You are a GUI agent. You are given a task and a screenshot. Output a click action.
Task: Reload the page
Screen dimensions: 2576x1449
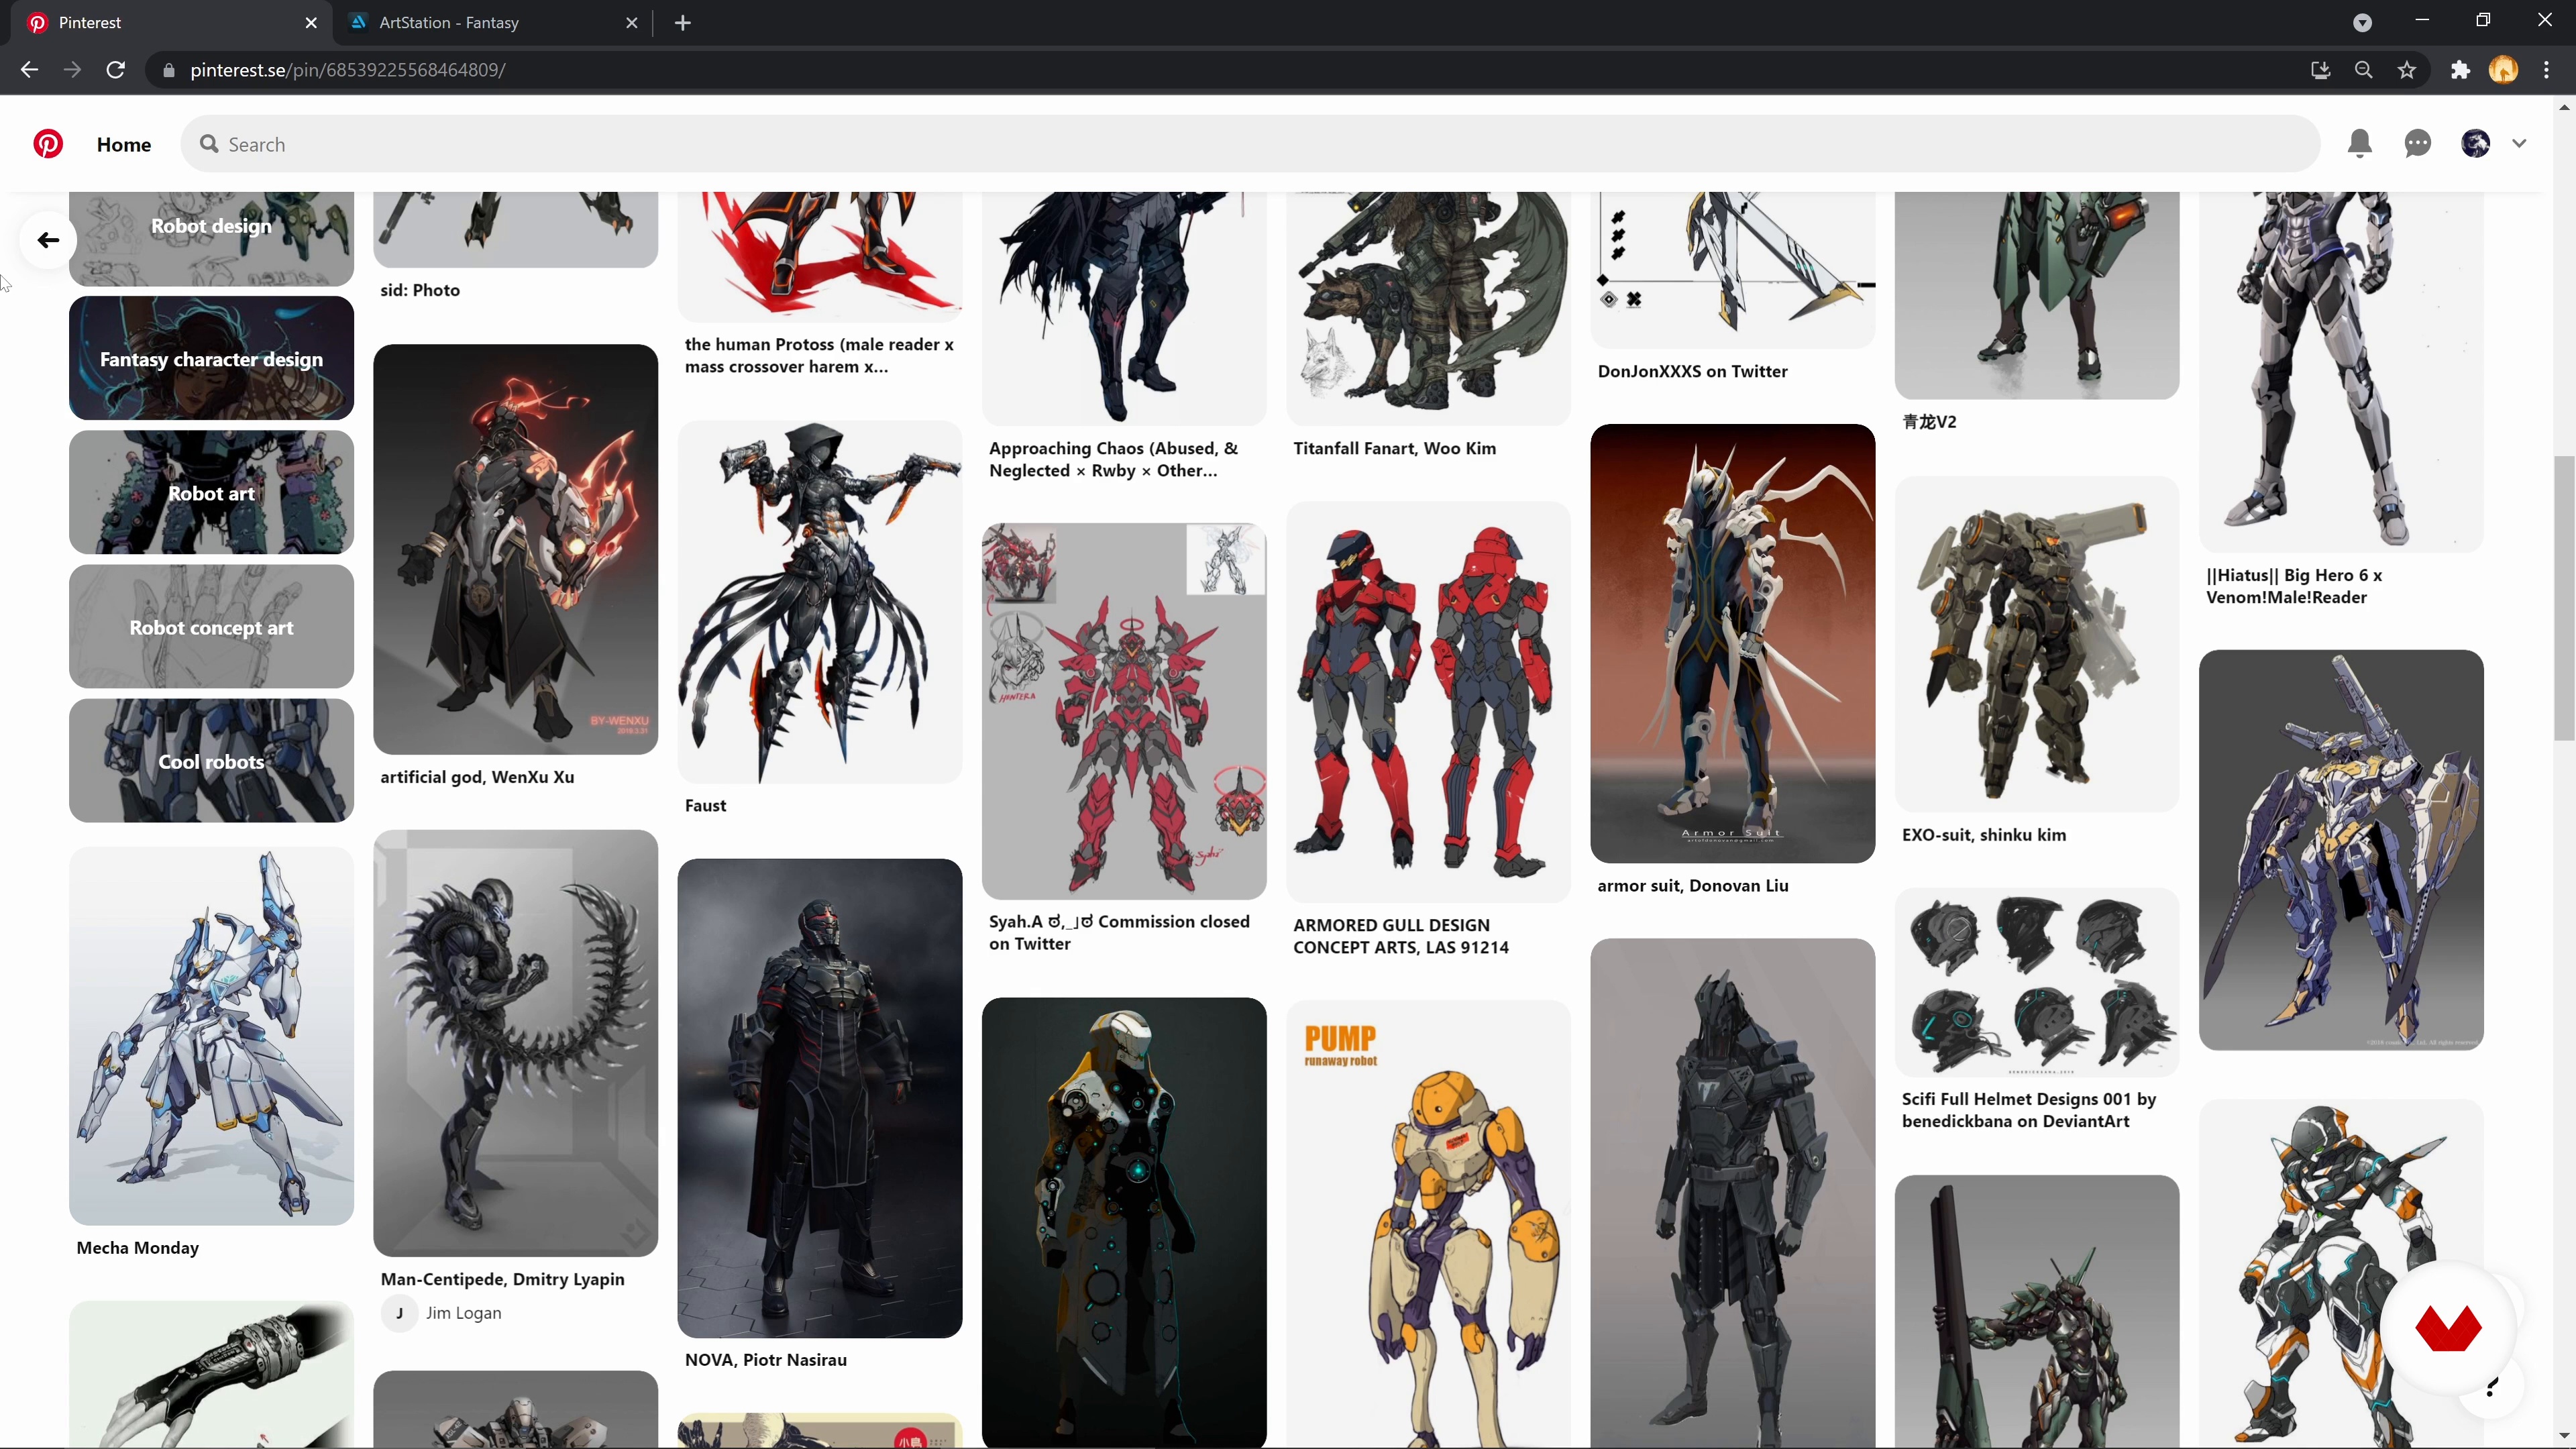[x=116, y=70]
